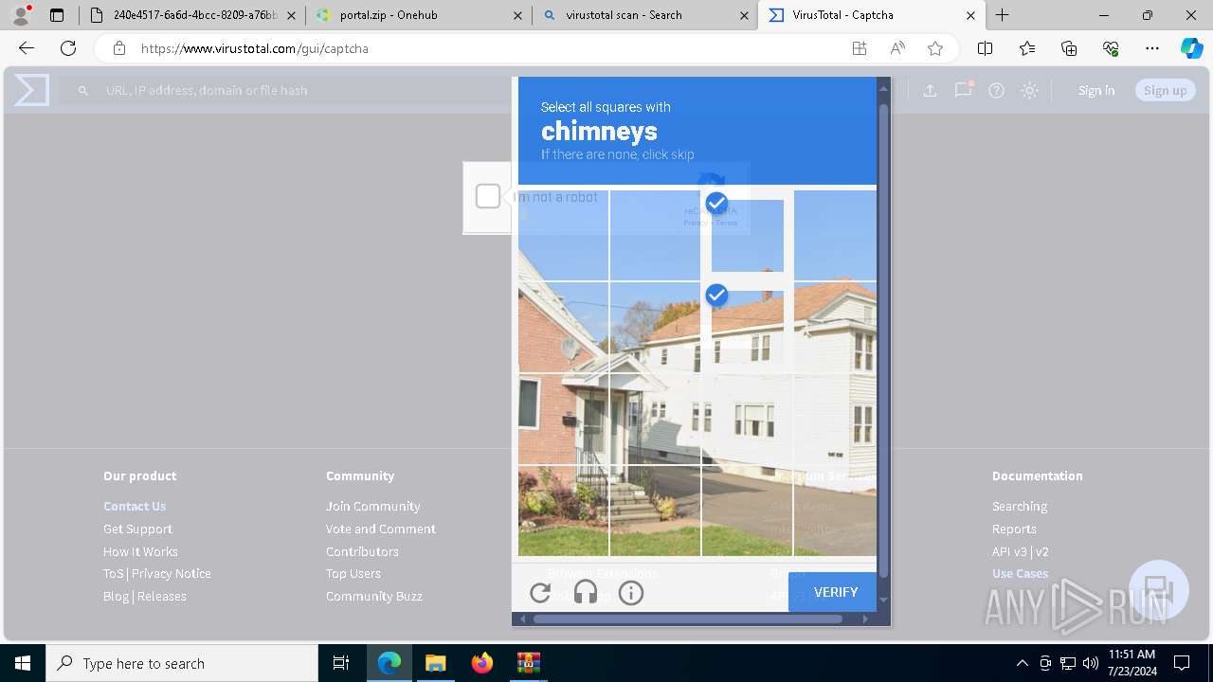Open Task View on taskbar

pos(341,663)
